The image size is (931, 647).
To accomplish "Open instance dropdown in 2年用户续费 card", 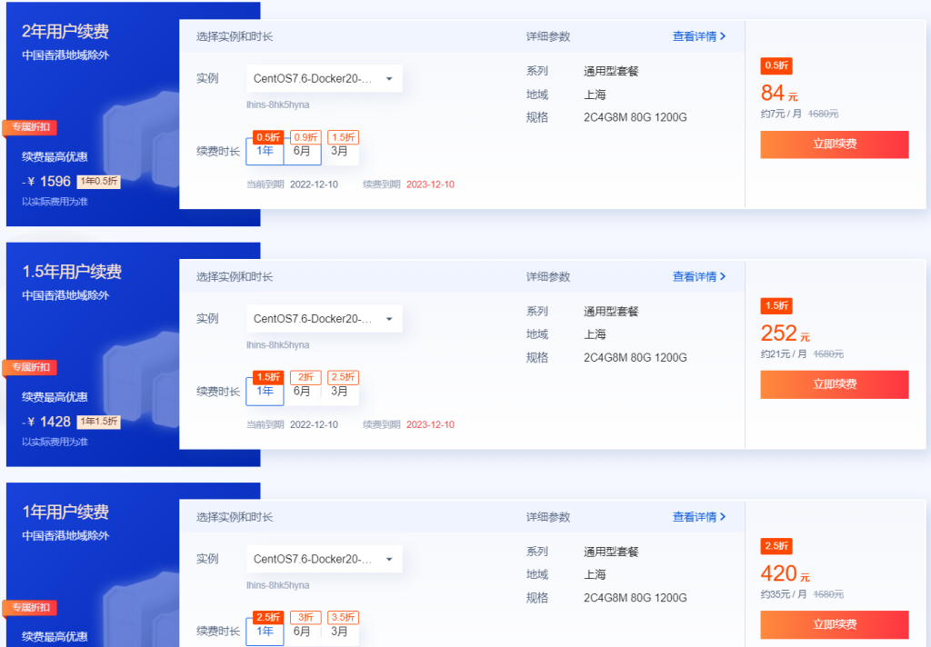I will click(325, 78).
